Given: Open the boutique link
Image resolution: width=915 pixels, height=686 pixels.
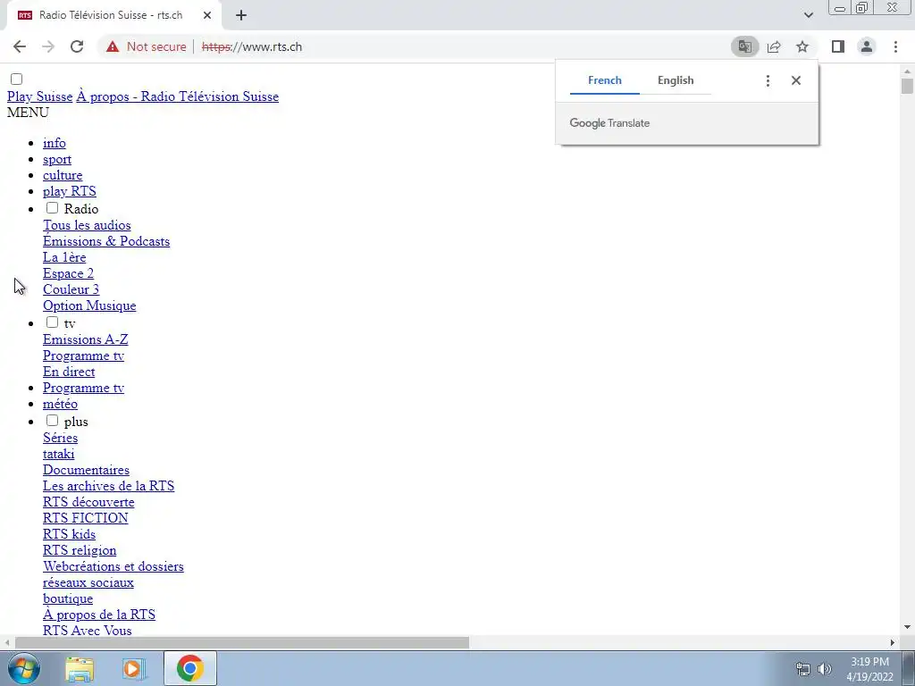Looking at the screenshot, I should pyautogui.click(x=68, y=598).
